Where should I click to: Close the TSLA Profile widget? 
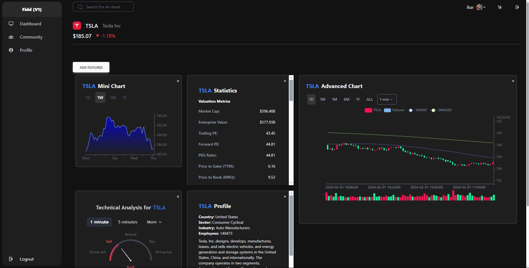285,196
